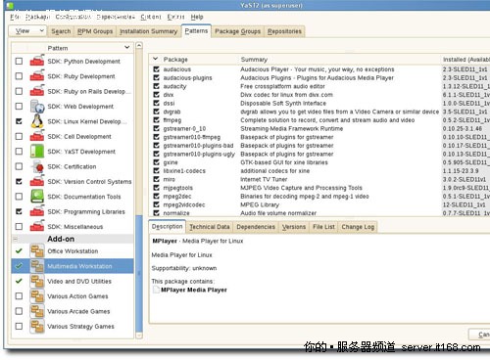Switch to the Search tab
The height and width of the screenshot is (360, 490).
tap(61, 31)
